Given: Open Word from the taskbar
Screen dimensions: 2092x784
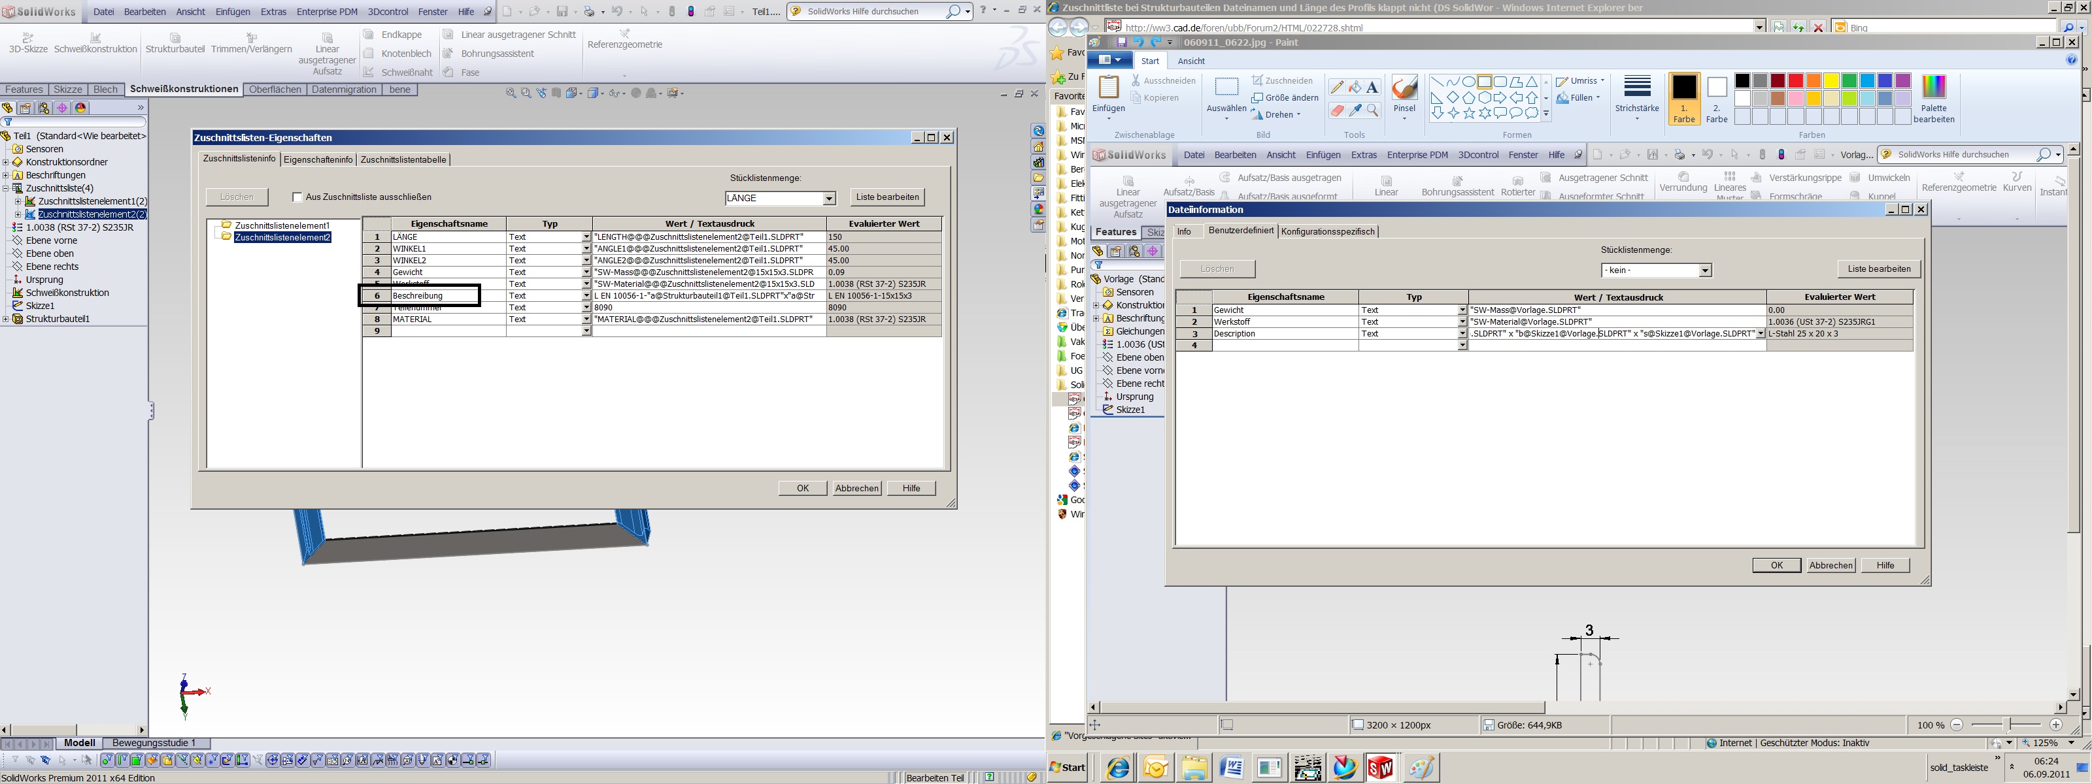Looking at the screenshot, I should pyautogui.click(x=1231, y=768).
